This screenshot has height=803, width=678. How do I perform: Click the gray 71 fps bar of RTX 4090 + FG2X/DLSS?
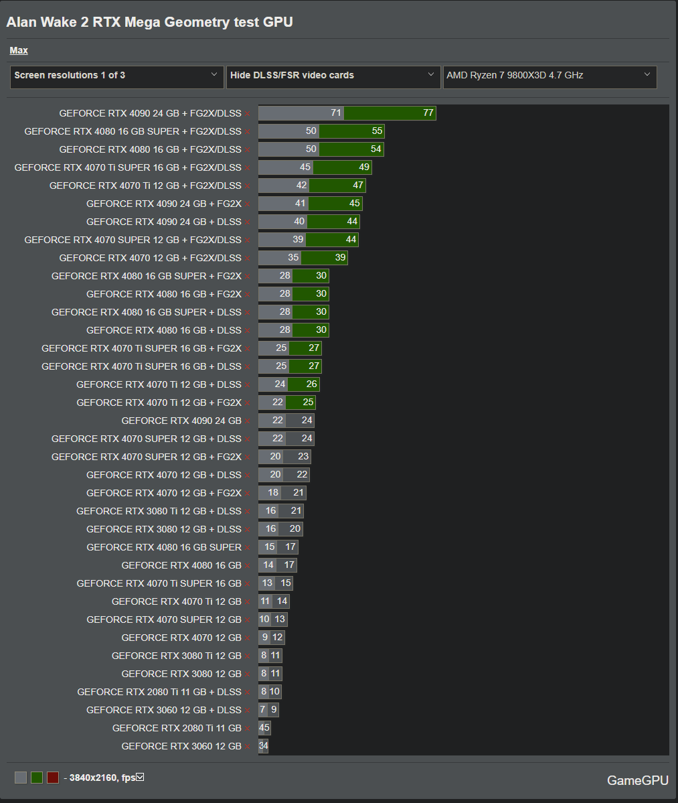[x=301, y=113]
